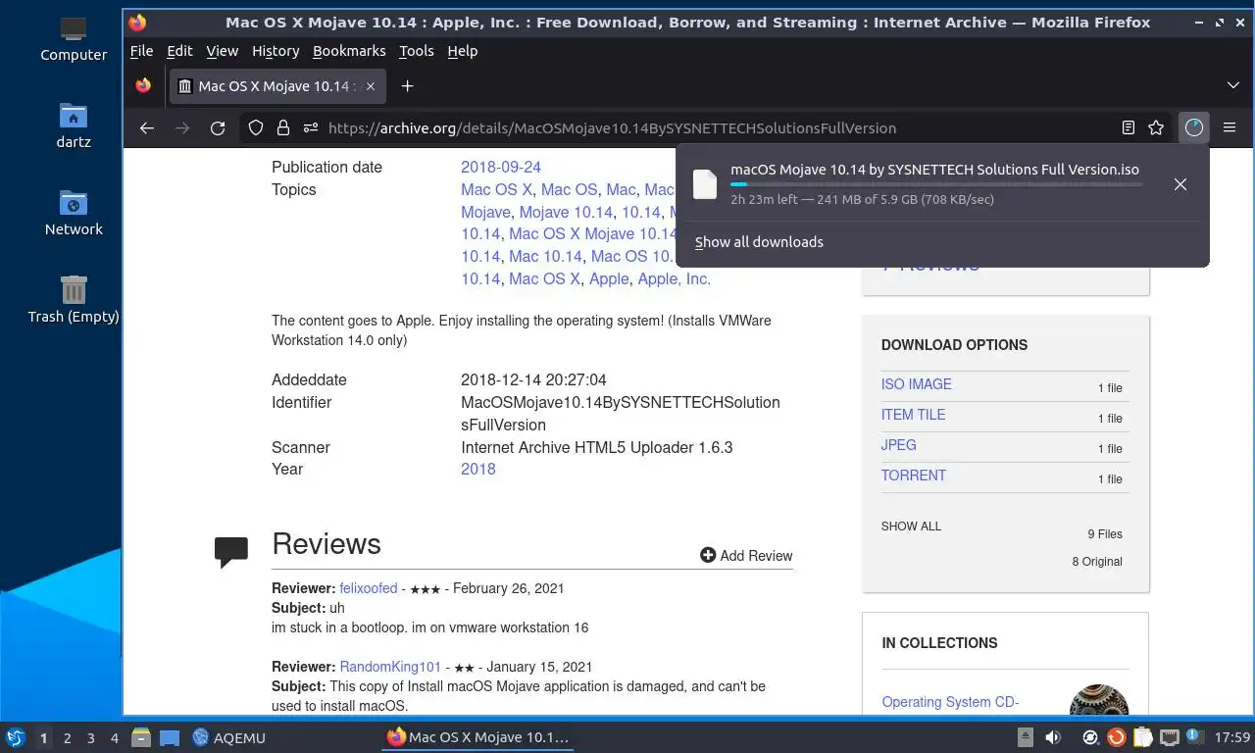Open the clipboard tray icon

(x=1142, y=737)
